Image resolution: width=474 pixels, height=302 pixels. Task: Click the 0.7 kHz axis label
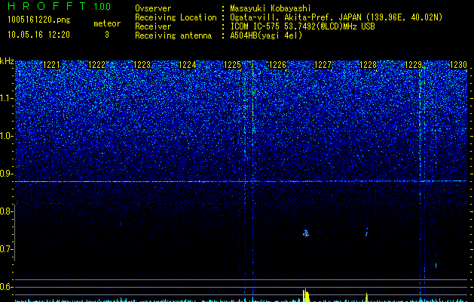point(6,249)
